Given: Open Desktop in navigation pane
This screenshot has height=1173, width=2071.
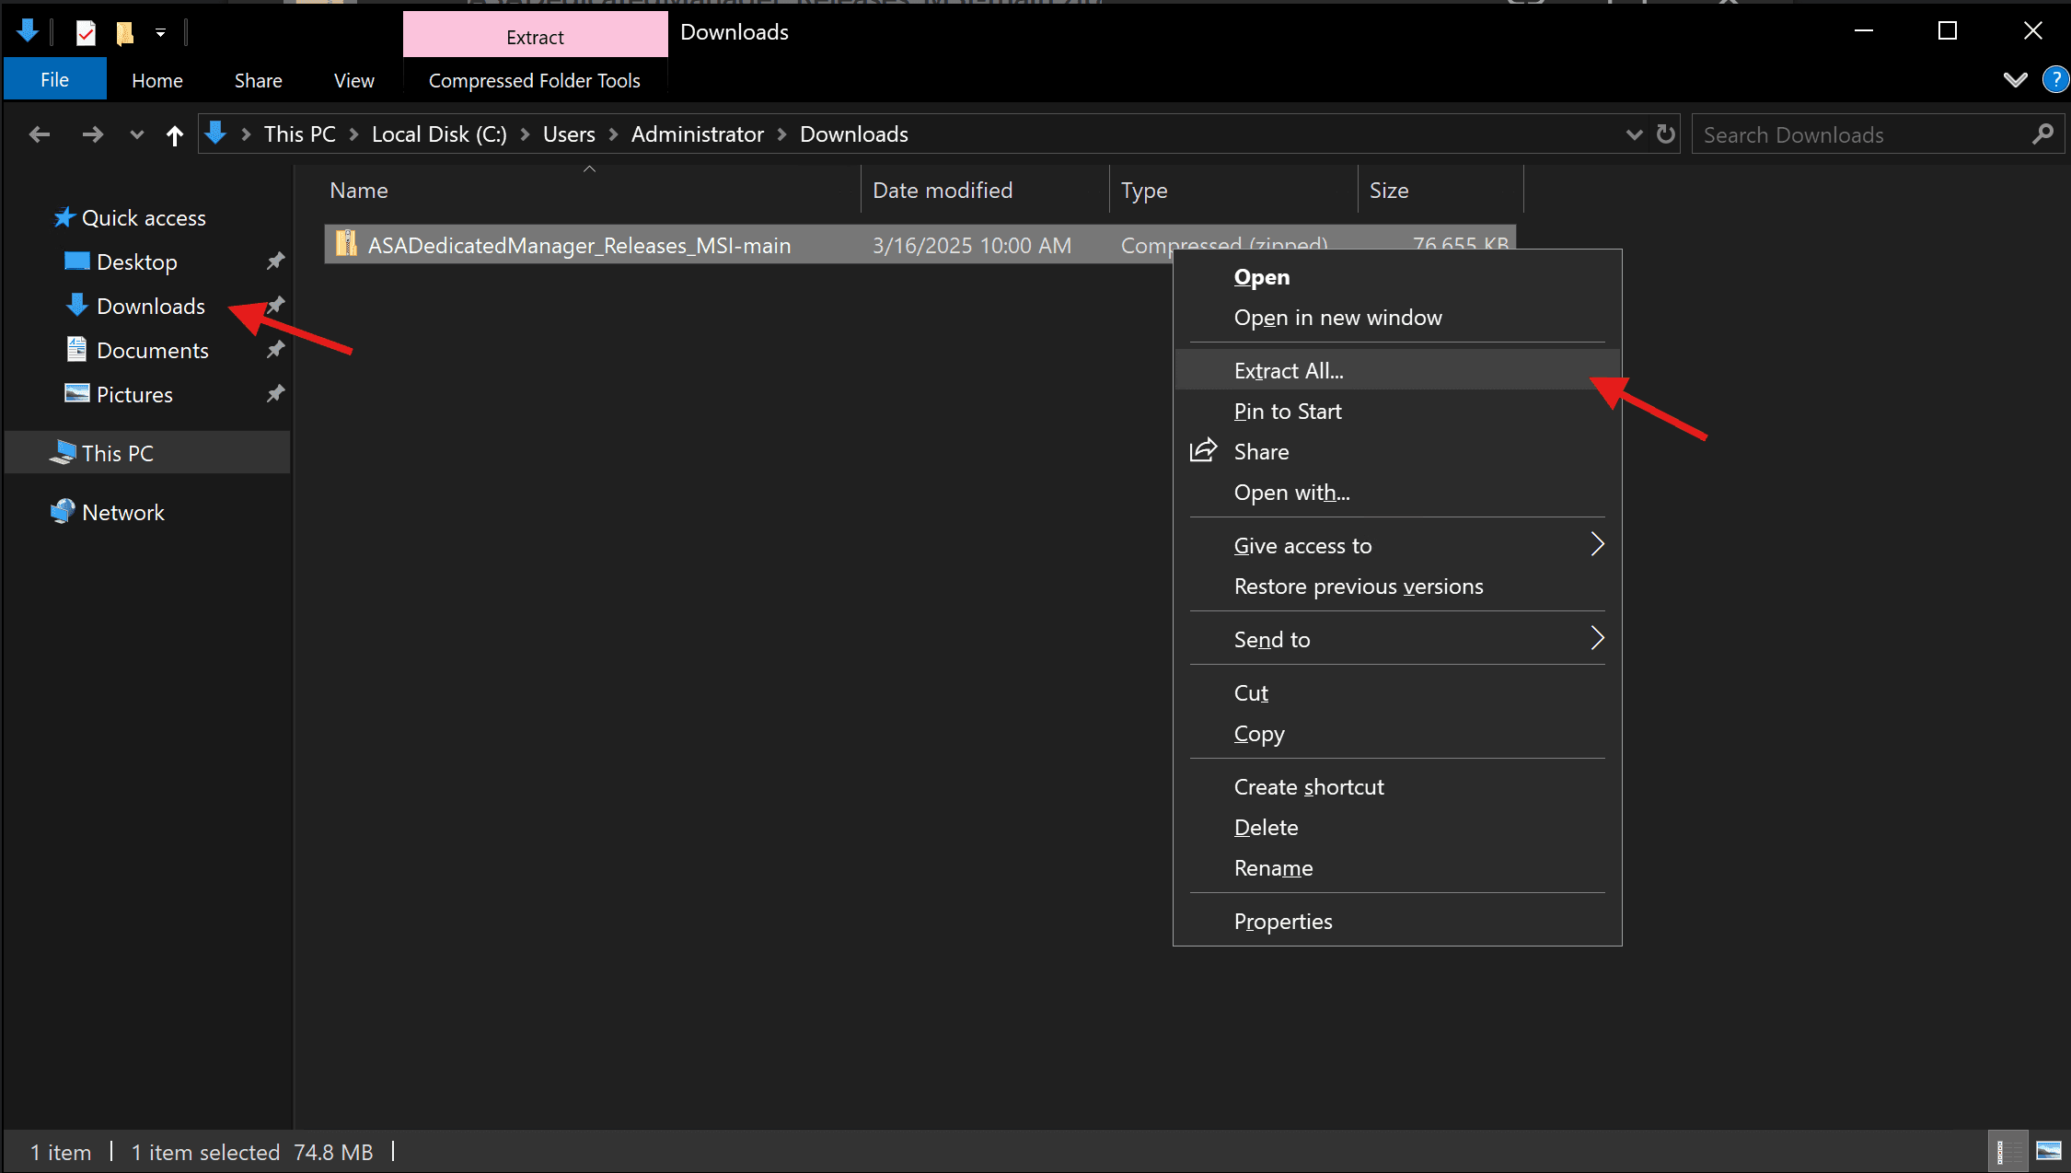Looking at the screenshot, I should pos(136,261).
